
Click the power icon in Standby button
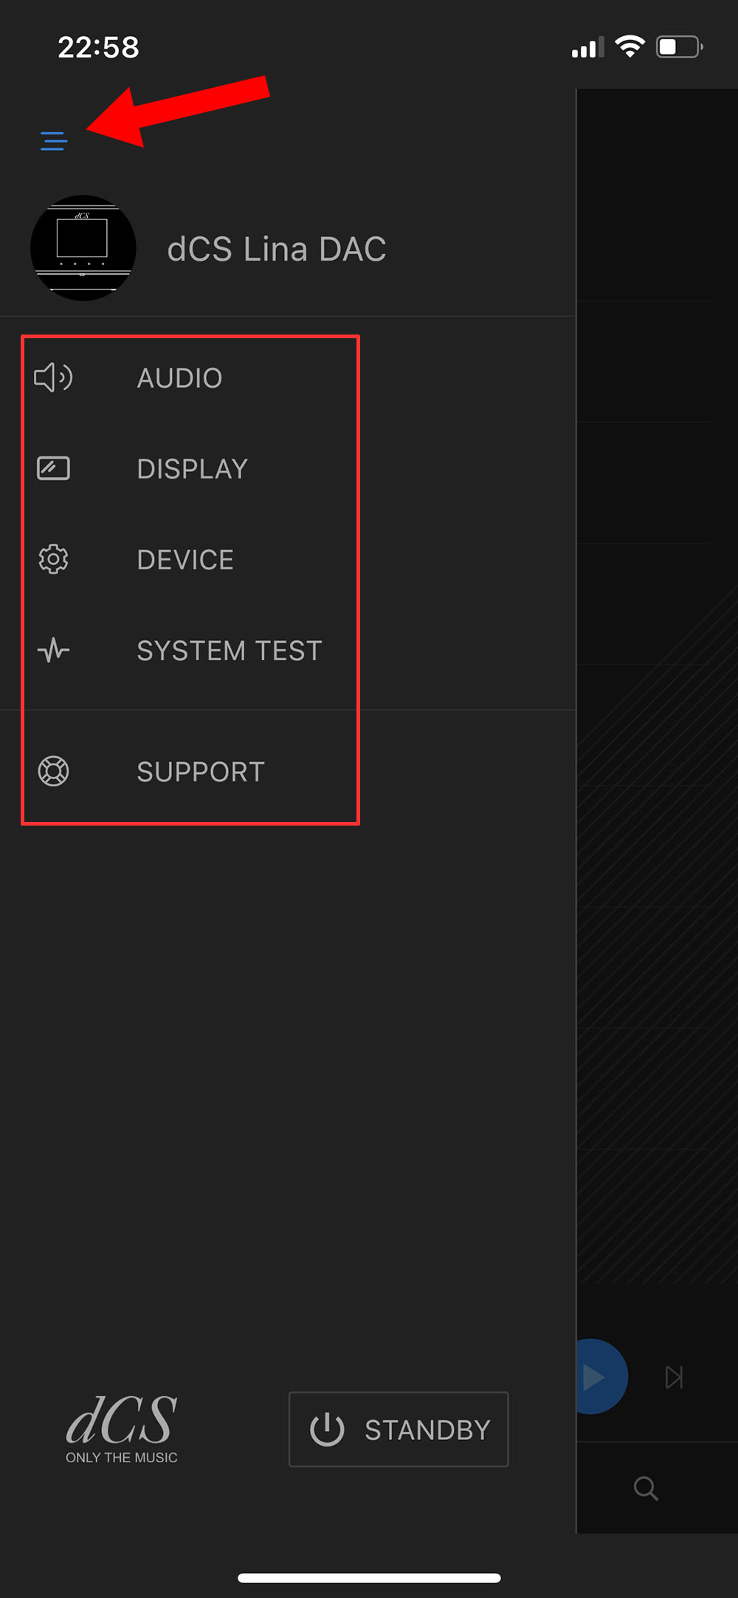pyautogui.click(x=327, y=1430)
